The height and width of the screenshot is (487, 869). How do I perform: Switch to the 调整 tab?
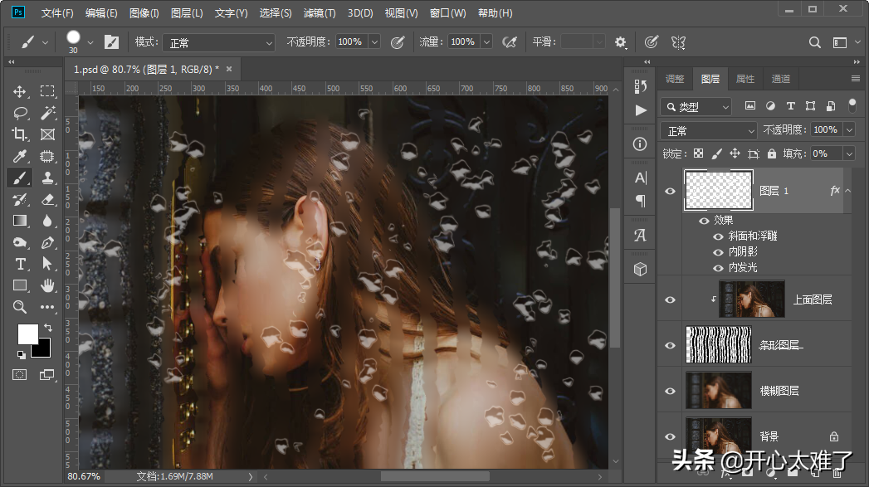[x=675, y=79]
